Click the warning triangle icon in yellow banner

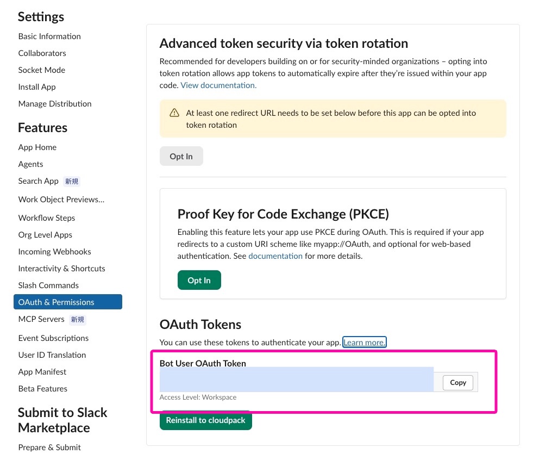174,113
